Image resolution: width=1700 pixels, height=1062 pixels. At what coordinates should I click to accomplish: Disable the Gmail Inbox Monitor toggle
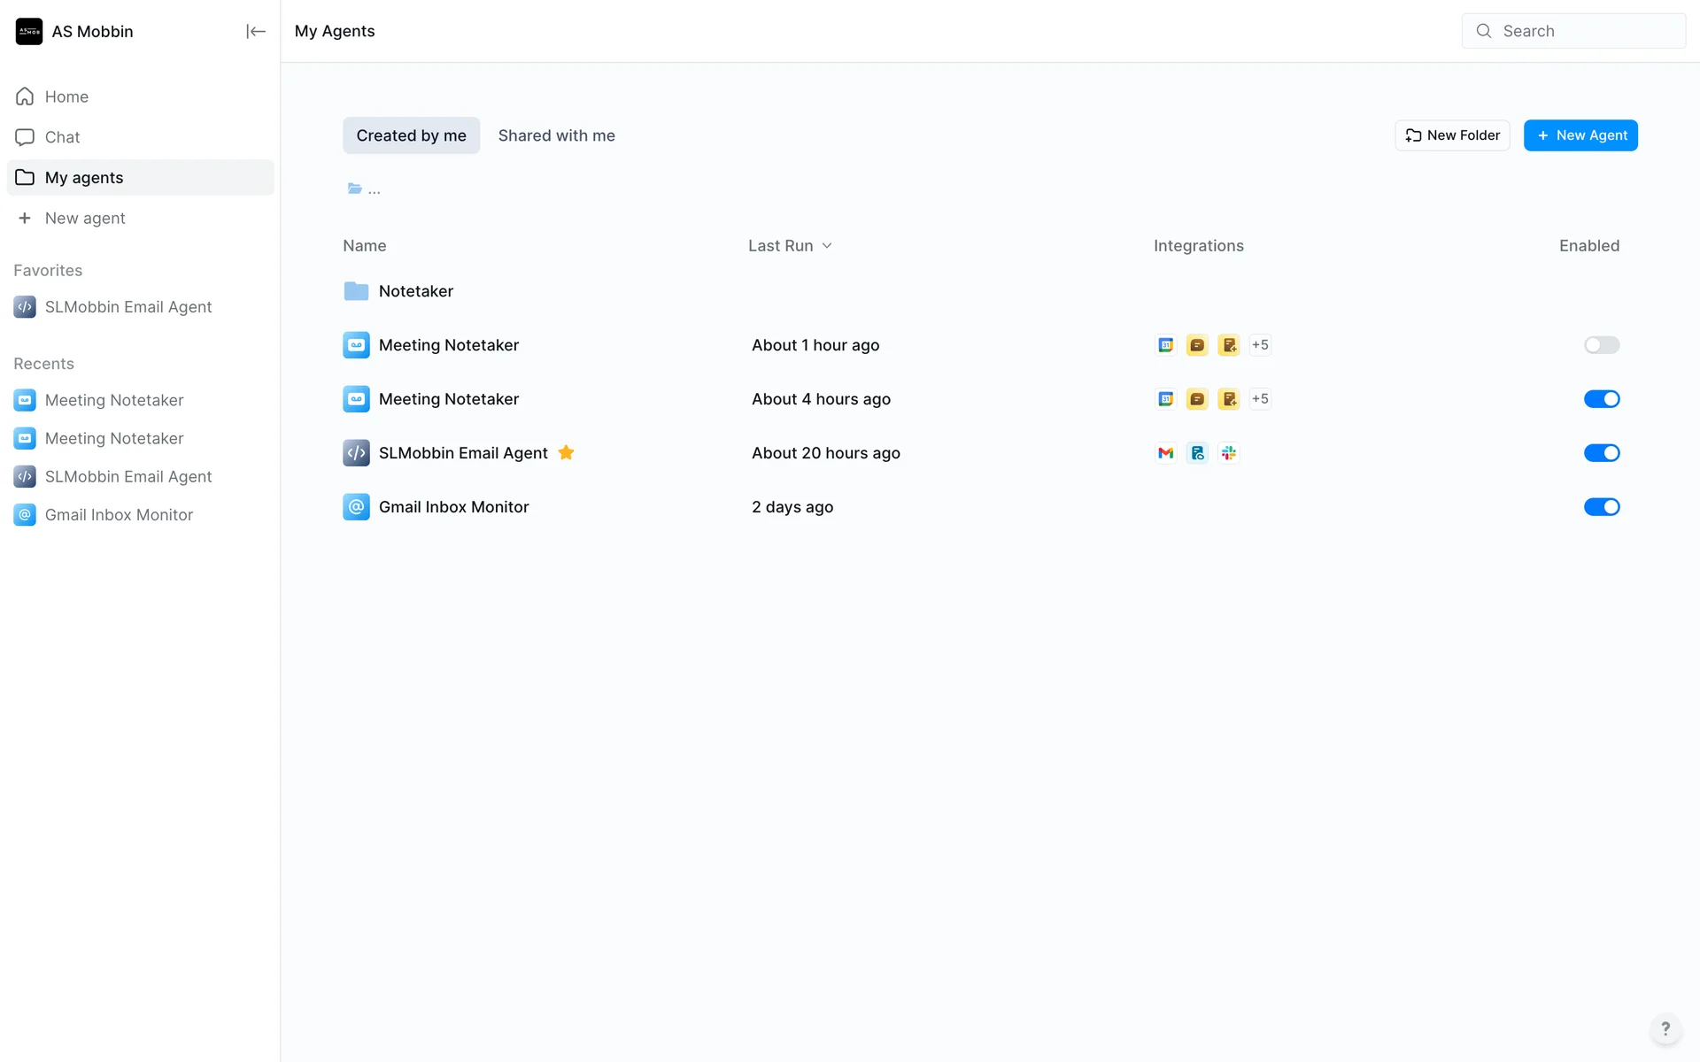(x=1601, y=507)
